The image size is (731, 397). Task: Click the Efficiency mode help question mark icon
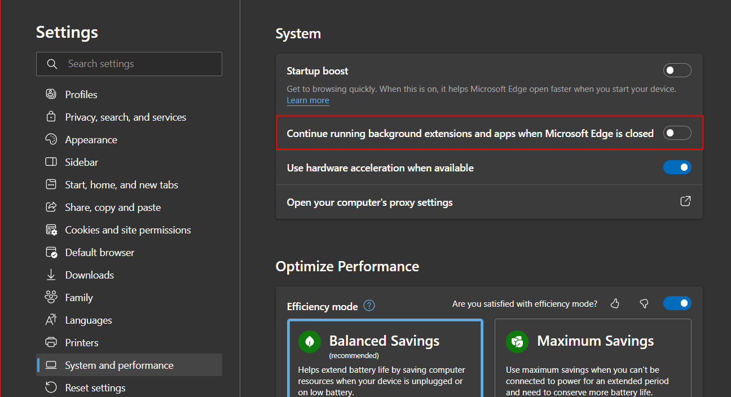(x=369, y=306)
